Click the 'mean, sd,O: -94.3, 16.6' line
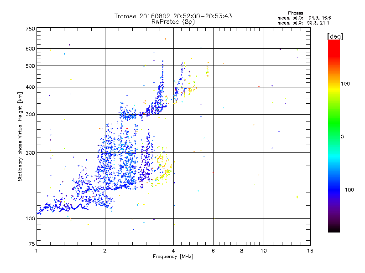The image size is (365, 273). point(304,18)
